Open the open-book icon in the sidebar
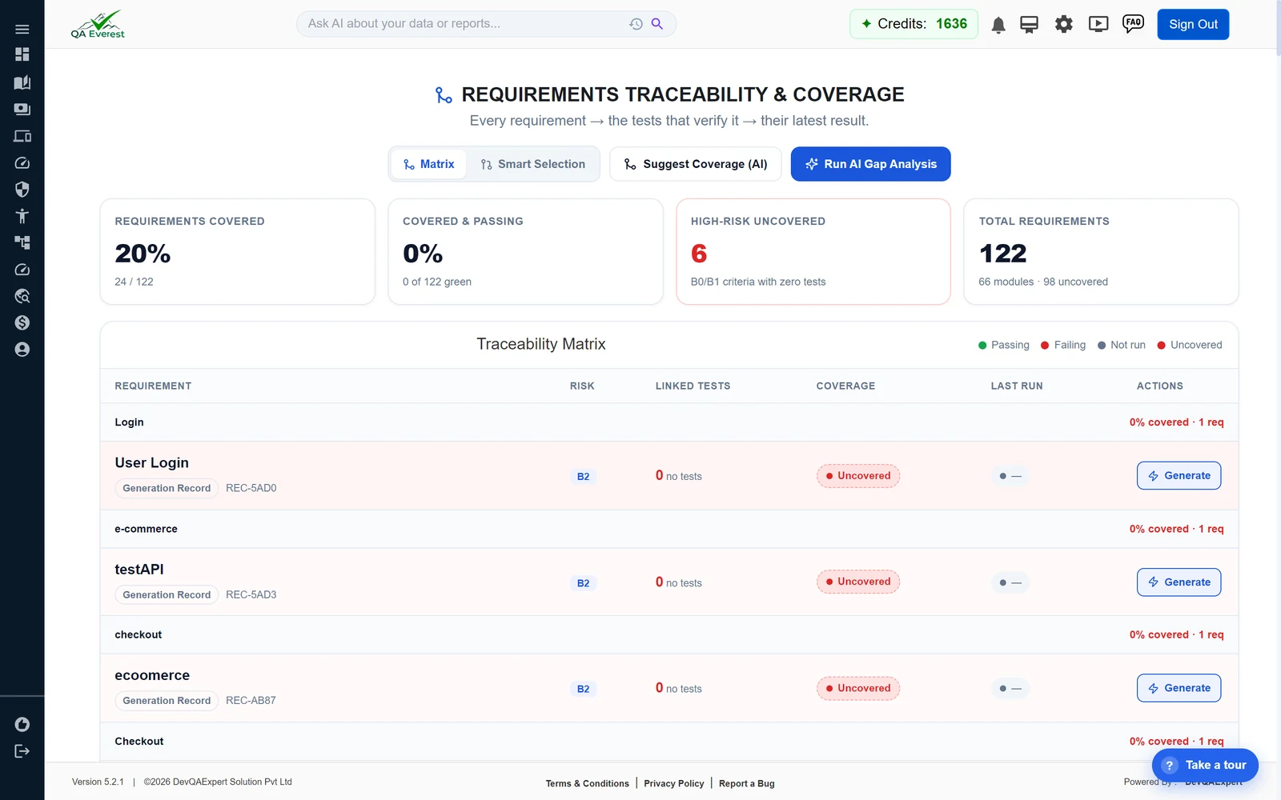The width and height of the screenshot is (1281, 800). tap(22, 82)
